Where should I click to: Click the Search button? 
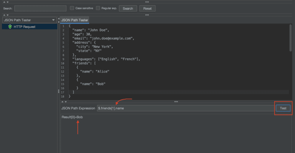tap(128, 8)
